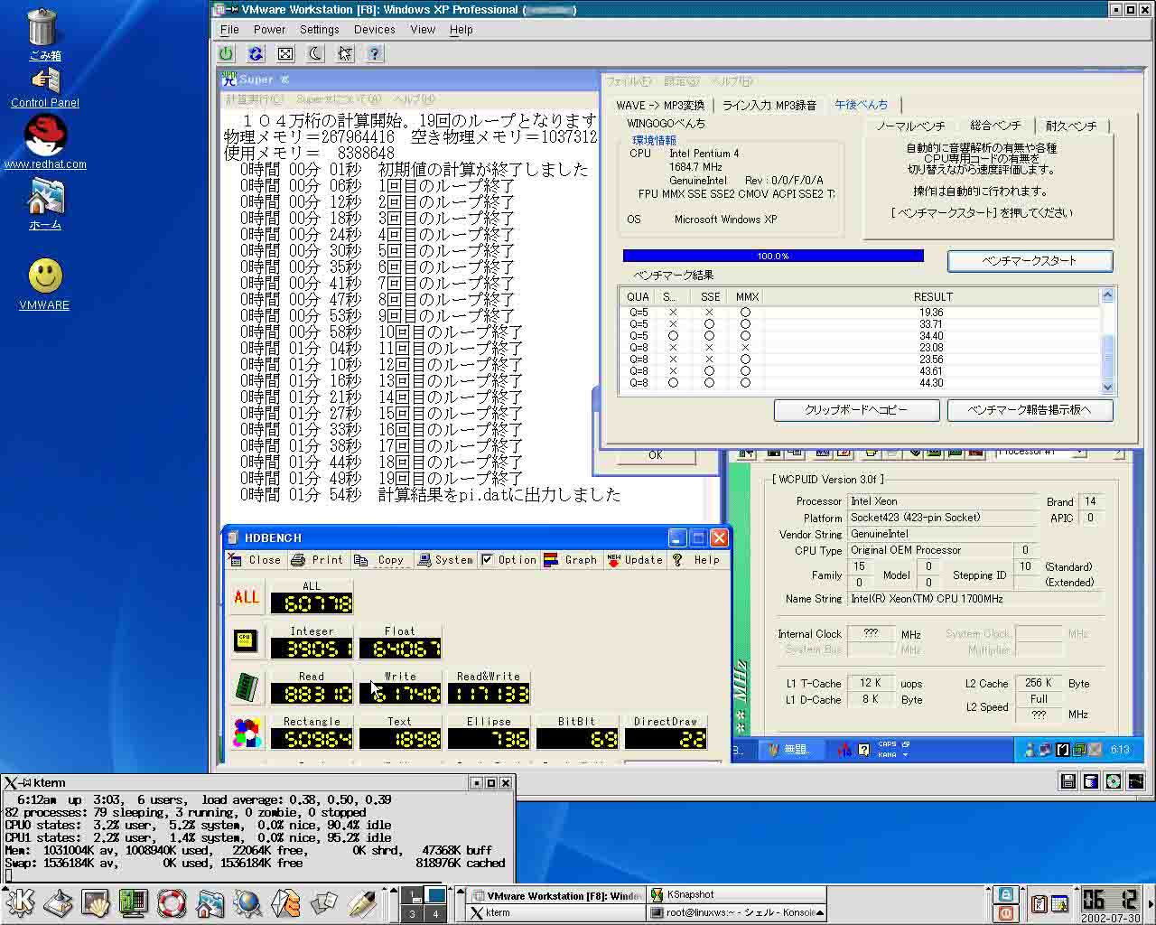Screen dimensions: 1156x925
Task: Select the 総合ベンチ sub-tab
Action: pyautogui.click(x=995, y=126)
